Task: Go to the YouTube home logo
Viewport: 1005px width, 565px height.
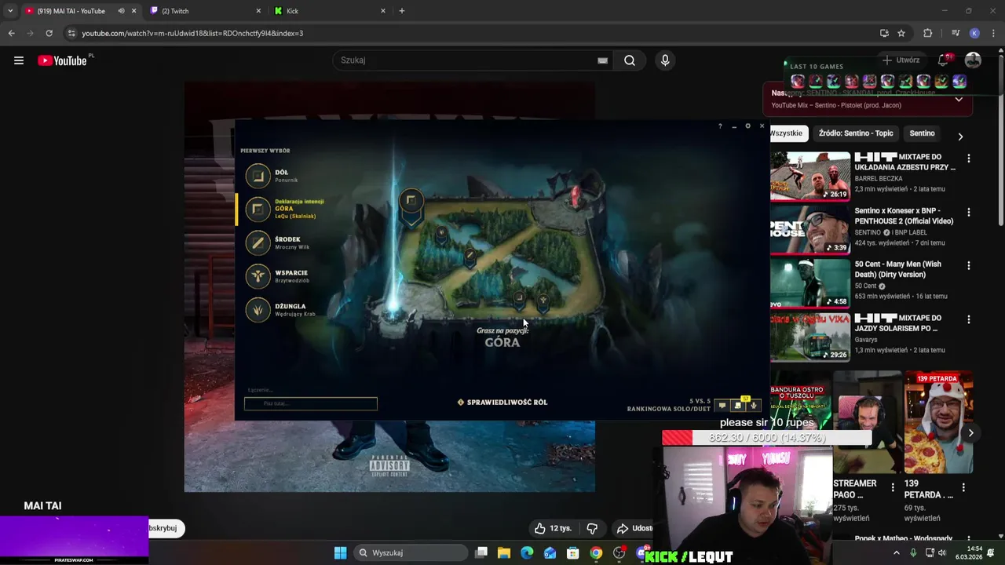Action: [x=62, y=60]
